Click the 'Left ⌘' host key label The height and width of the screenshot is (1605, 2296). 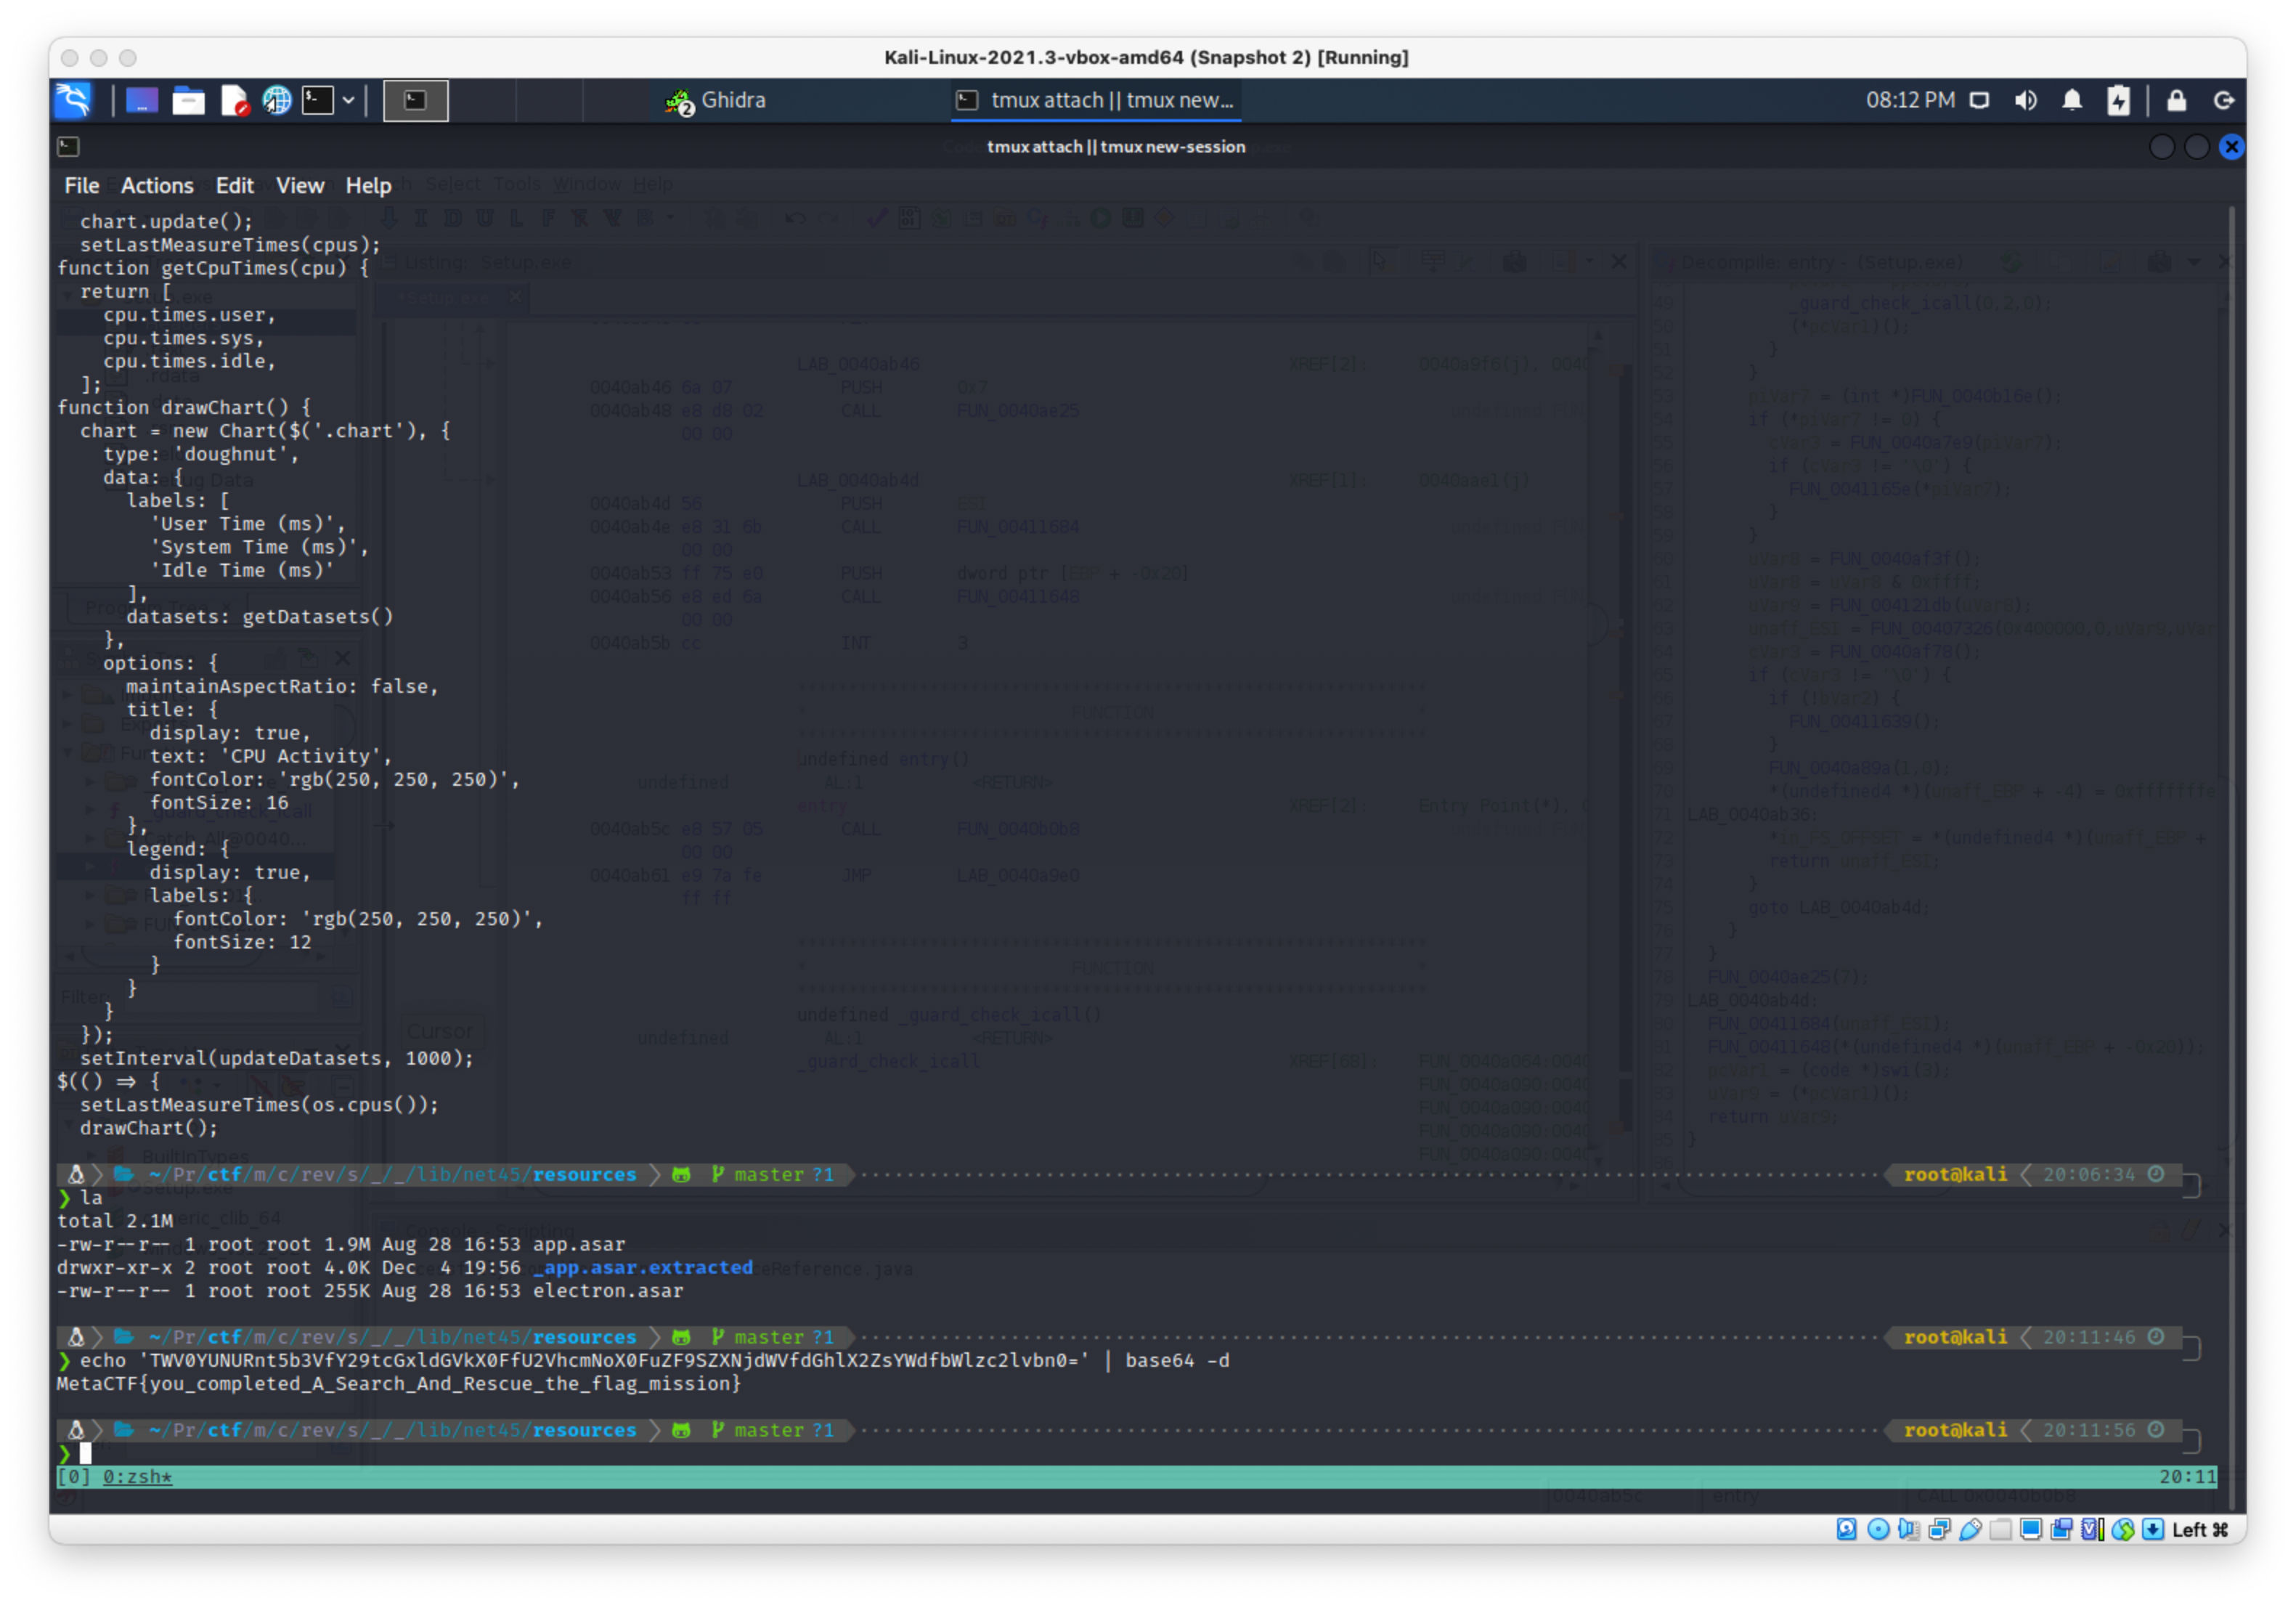click(2200, 1529)
